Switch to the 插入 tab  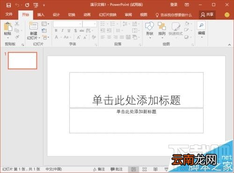41,14
